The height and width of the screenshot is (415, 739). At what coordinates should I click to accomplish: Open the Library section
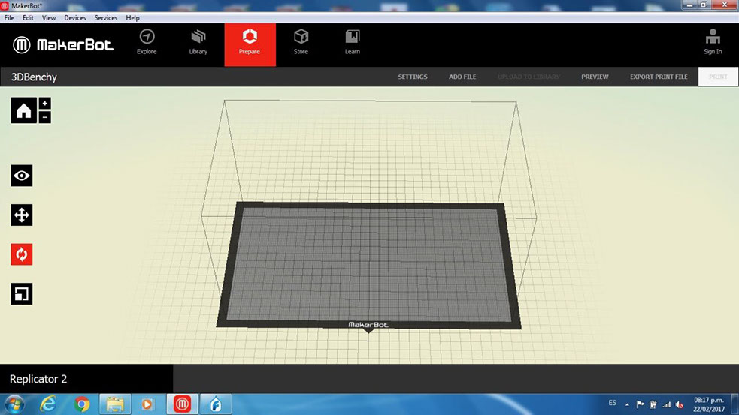pos(198,42)
